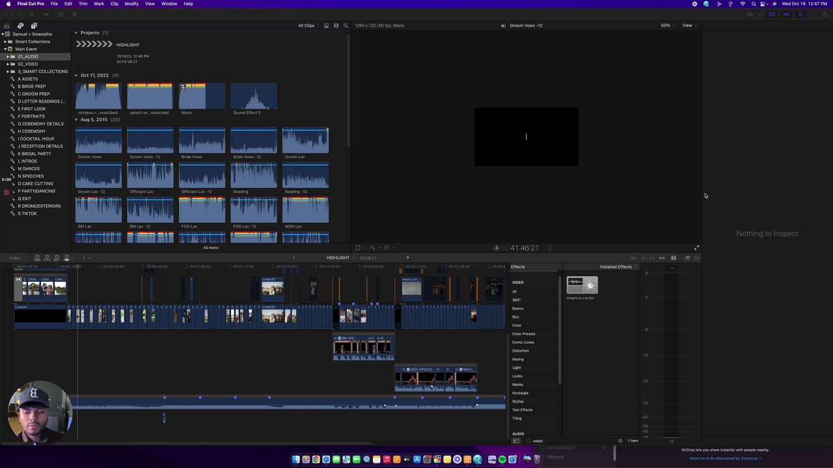This screenshot has width=833, height=468.
Task: Open the viewer zoom 50% dropdown
Action: pos(667,25)
